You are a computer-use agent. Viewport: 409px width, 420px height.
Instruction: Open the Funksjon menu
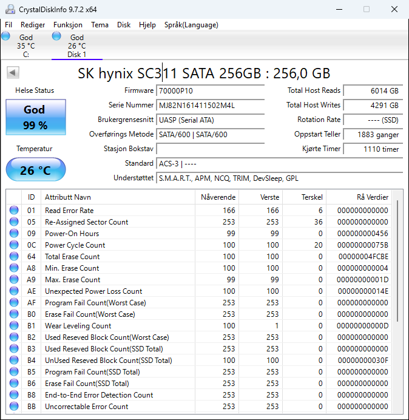[68, 25]
